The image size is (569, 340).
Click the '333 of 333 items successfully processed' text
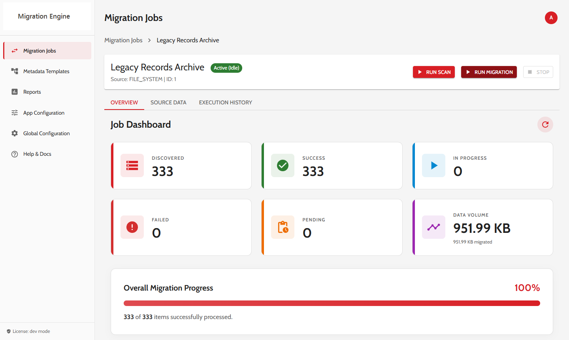[x=178, y=317]
